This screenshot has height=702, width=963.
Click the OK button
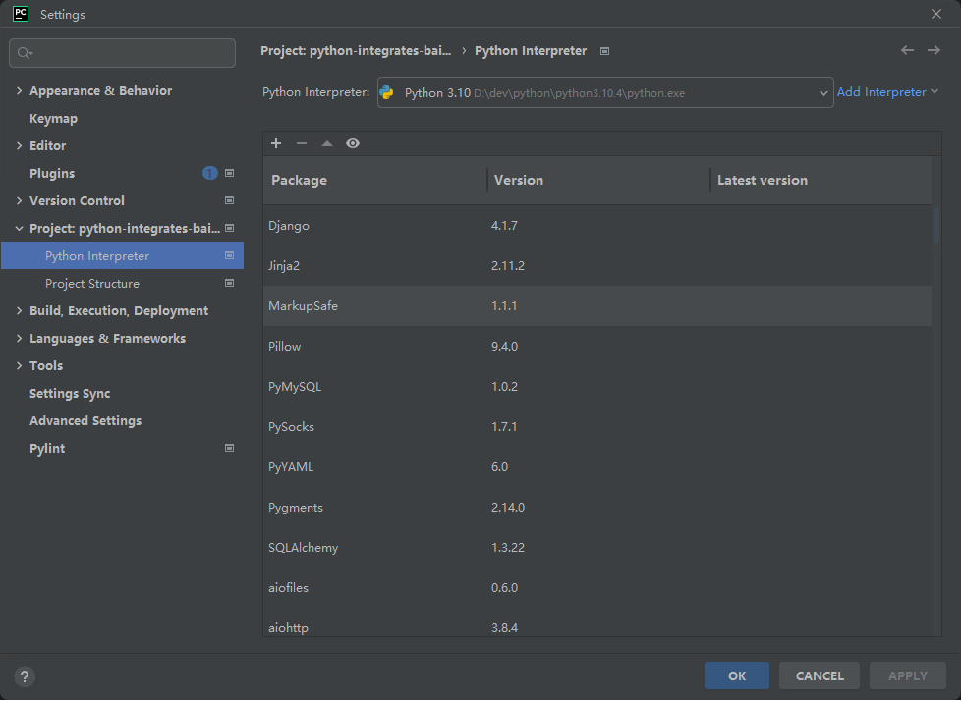(x=736, y=675)
